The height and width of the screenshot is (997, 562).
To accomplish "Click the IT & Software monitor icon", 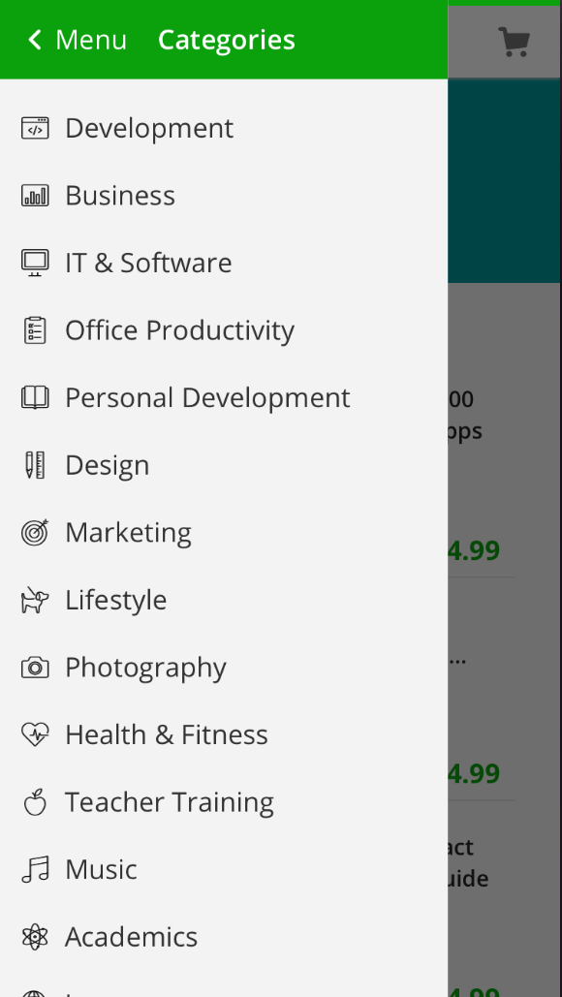I will [x=35, y=263].
